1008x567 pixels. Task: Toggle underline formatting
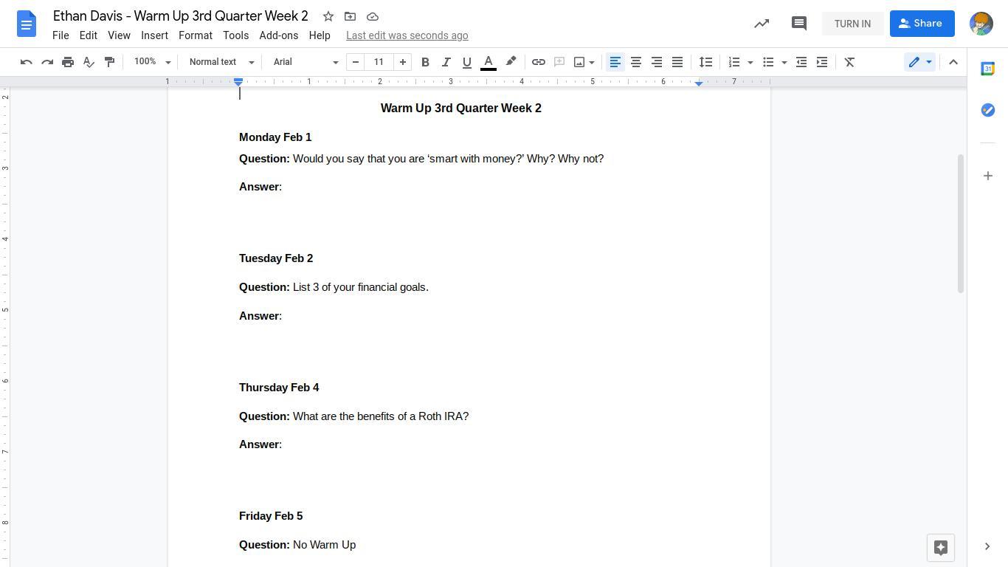(466, 62)
